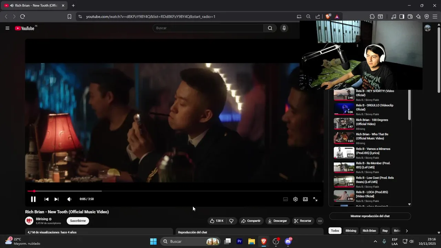
Task: Launch Adobe Premiere Pro from taskbar
Action: (x=239, y=241)
